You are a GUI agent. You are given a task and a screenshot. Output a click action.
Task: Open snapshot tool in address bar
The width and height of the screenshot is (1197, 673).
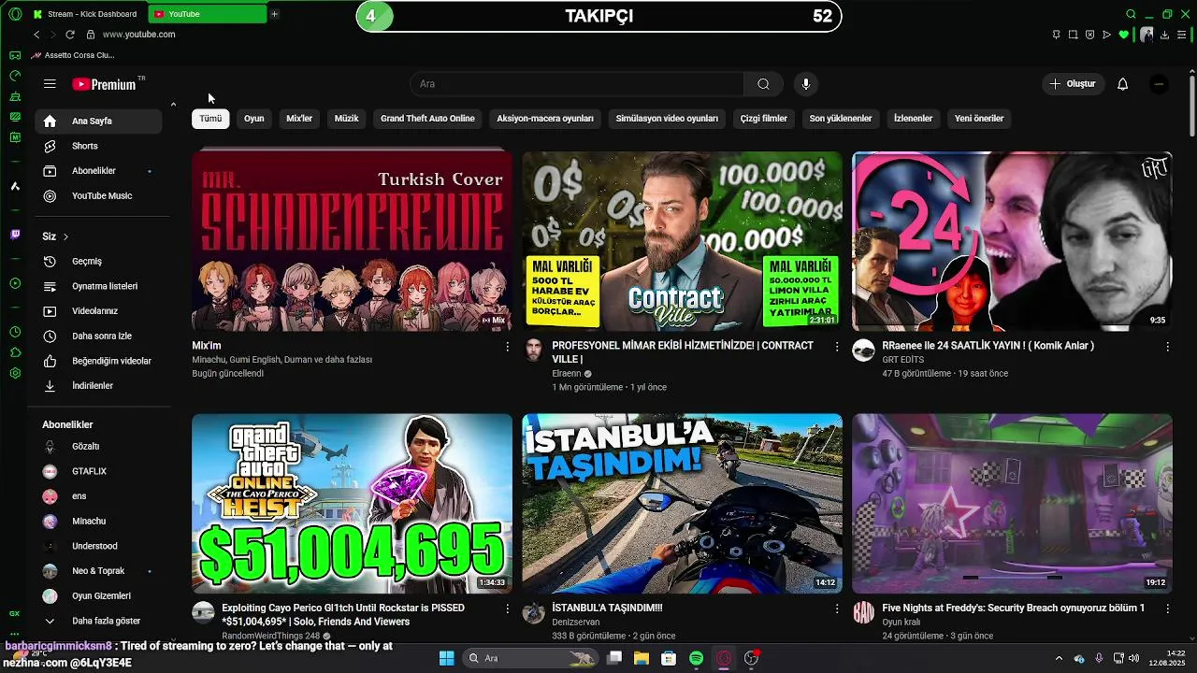pos(1073,35)
